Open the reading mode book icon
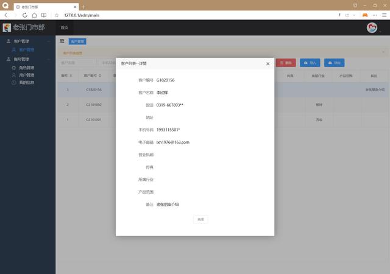390x274 pixels. [44, 15]
